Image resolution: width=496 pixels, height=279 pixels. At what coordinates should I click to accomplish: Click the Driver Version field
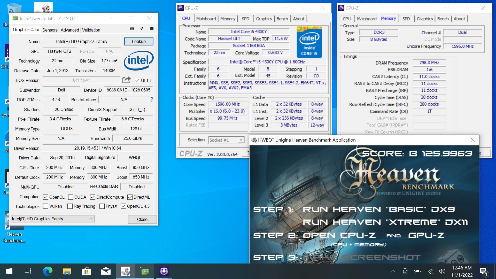98,148
